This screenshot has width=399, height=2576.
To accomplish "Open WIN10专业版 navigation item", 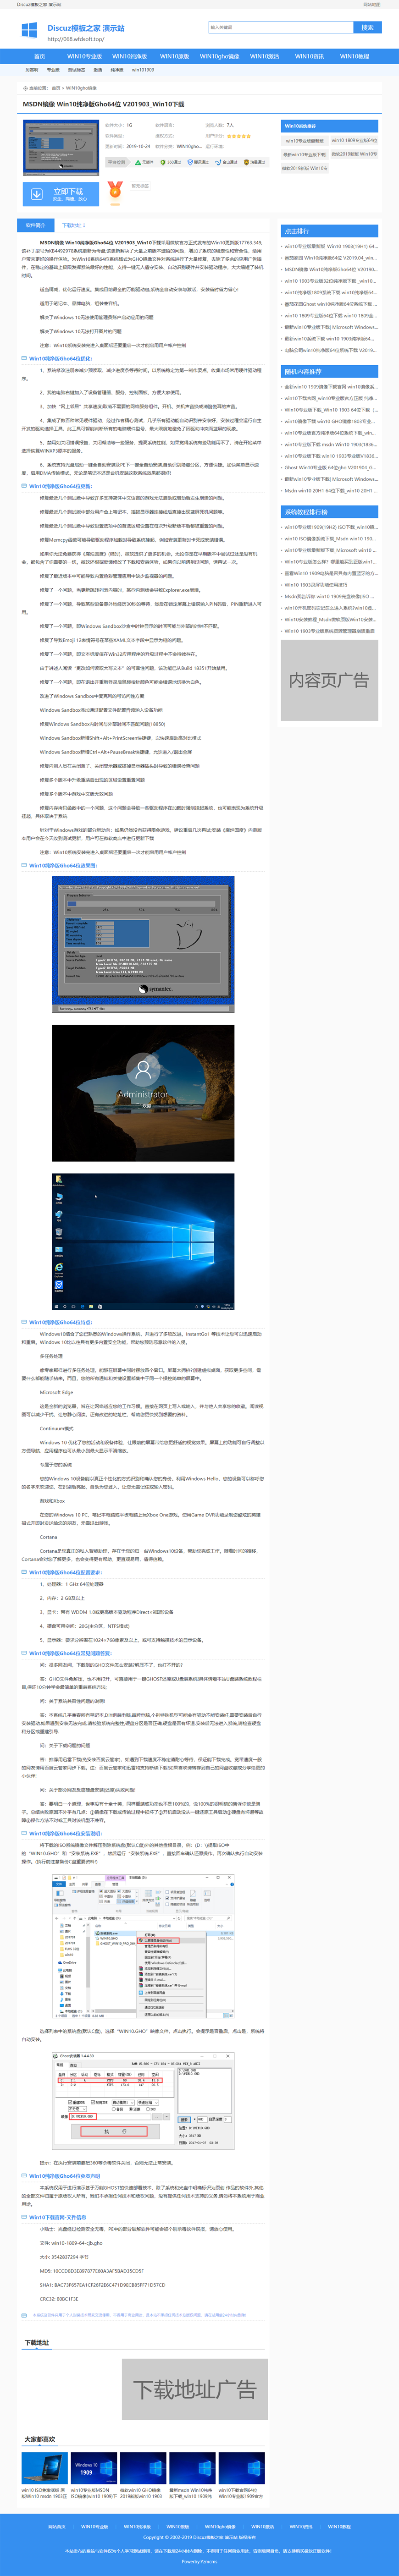I will [x=84, y=56].
